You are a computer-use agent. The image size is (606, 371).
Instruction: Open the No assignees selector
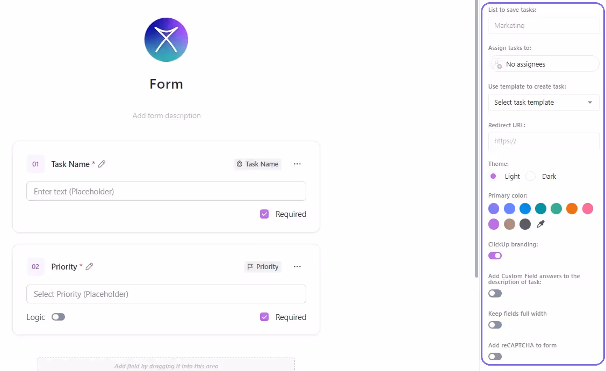pos(543,64)
